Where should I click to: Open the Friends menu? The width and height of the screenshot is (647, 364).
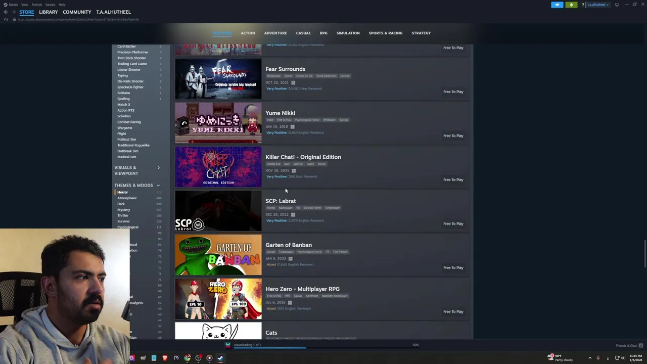(x=37, y=5)
